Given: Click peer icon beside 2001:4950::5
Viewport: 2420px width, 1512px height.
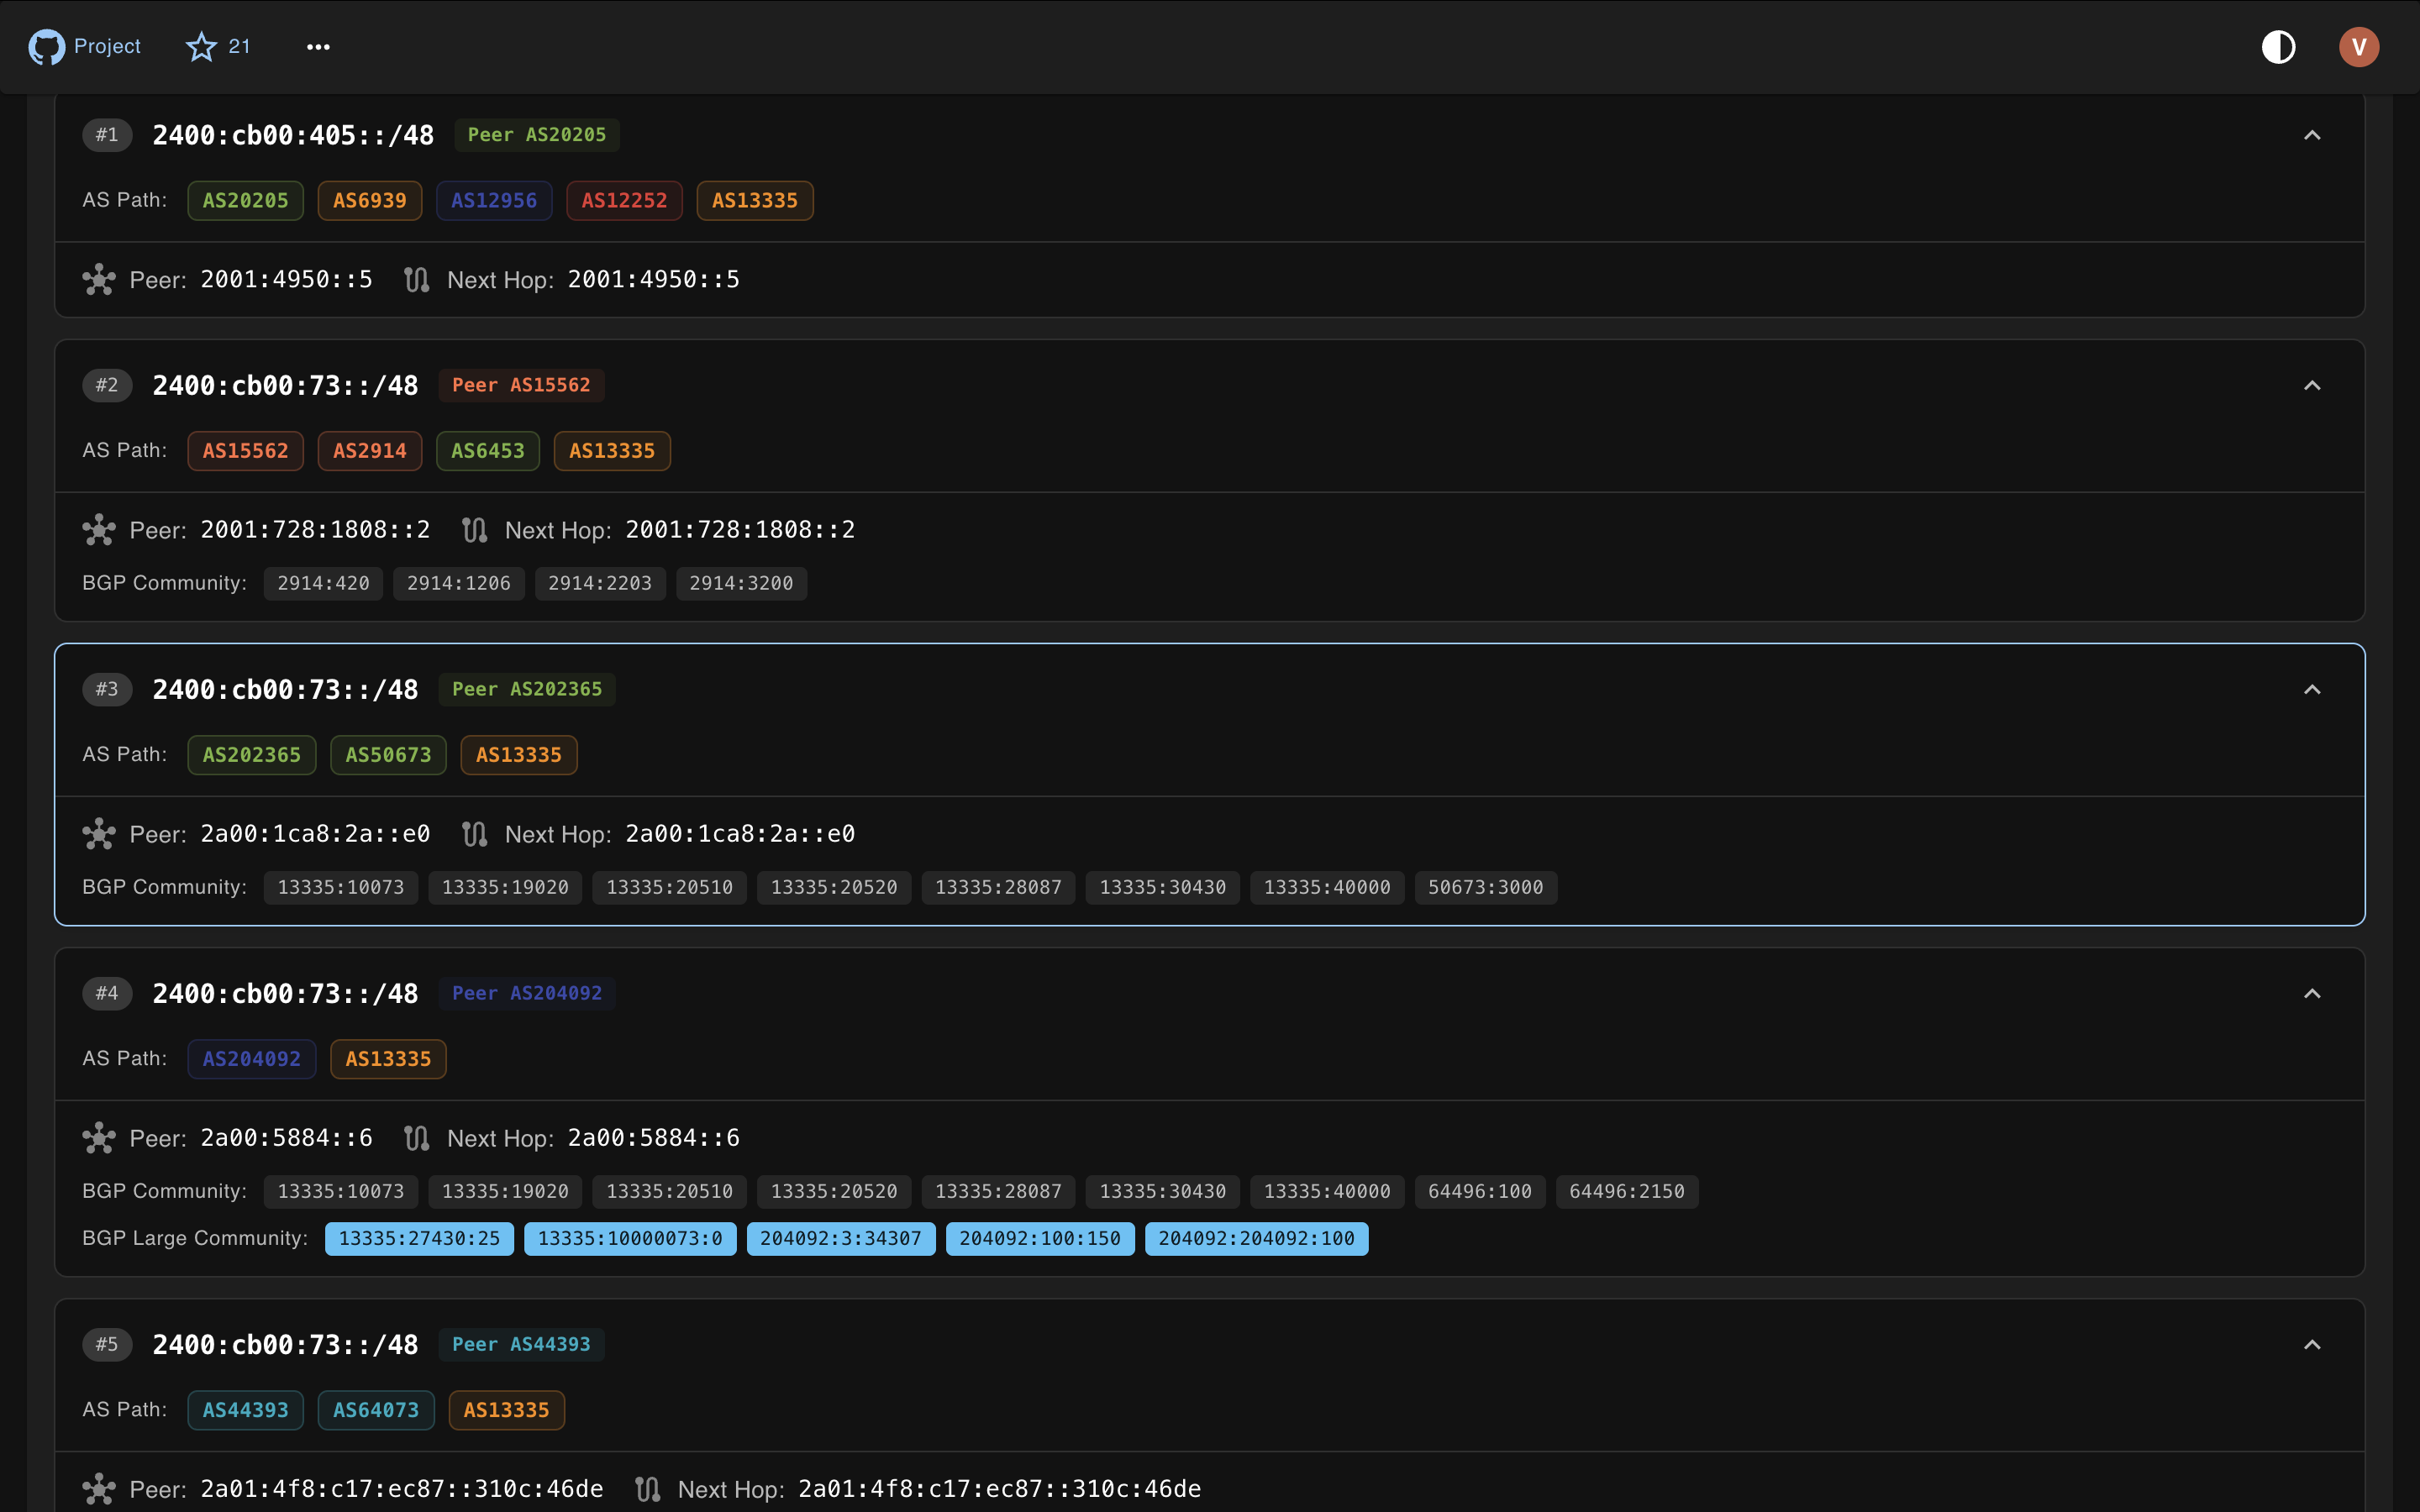Looking at the screenshot, I should (99, 280).
